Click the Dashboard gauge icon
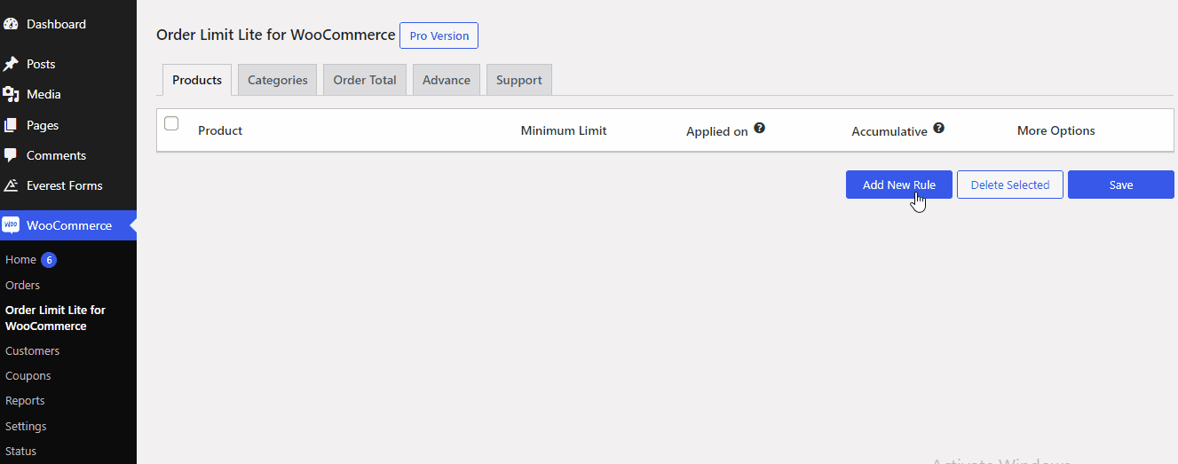The width and height of the screenshot is (1178, 464). tap(11, 24)
